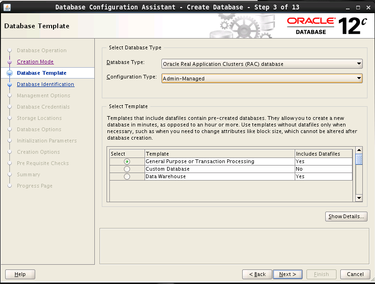Image resolution: width=375 pixels, height=284 pixels.
Task: Click the template table scrollbar thumb
Action: (x=359, y=159)
